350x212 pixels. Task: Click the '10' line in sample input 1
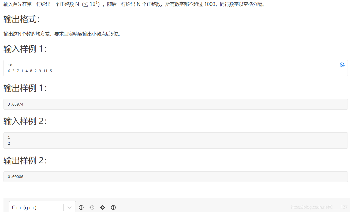(10, 65)
